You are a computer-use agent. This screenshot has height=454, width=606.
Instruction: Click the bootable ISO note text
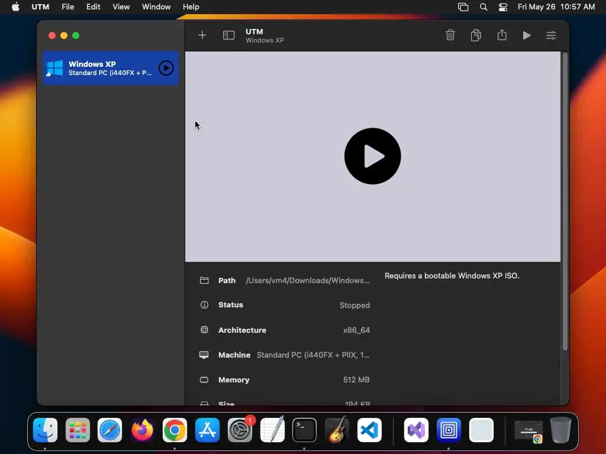pos(452,275)
